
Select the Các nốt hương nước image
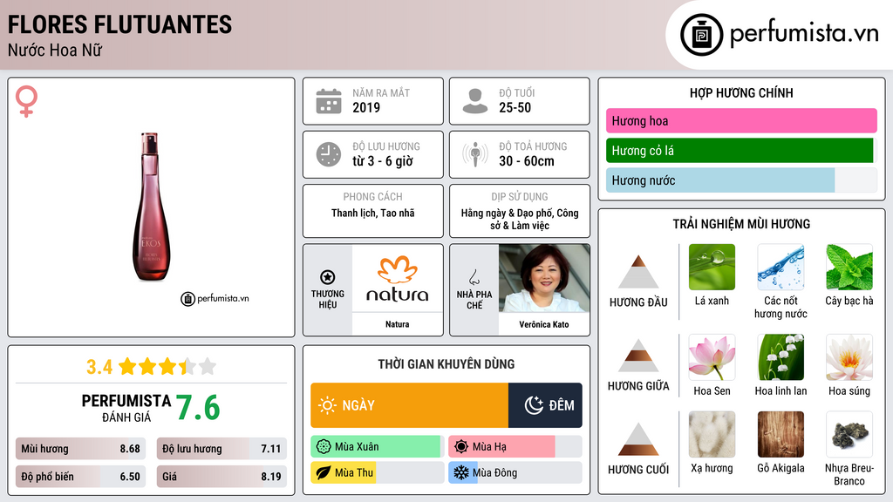click(x=781, y=267)
